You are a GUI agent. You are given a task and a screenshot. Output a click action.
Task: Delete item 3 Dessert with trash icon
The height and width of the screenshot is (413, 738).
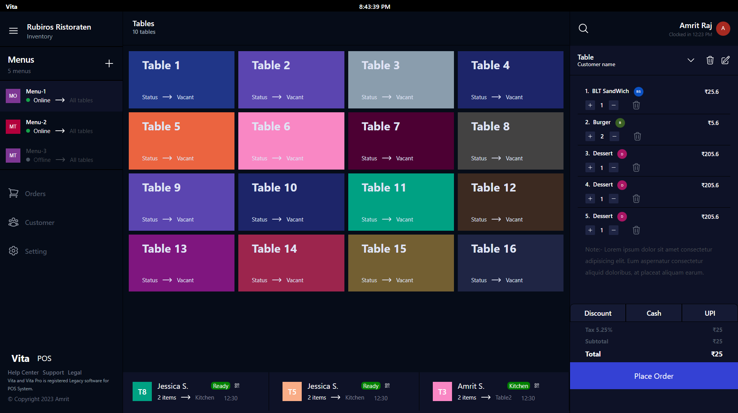click(636, 168)
